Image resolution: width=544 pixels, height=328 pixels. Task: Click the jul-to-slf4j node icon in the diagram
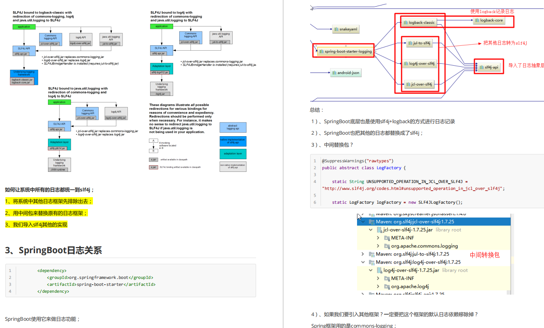click(410, 43)
